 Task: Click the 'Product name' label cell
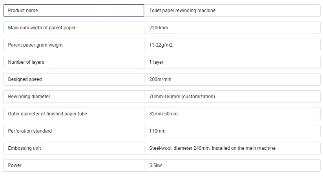pos(73,11)
